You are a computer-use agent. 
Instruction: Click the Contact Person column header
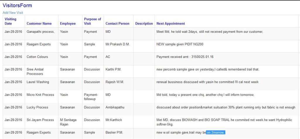(x=117, y=24)
